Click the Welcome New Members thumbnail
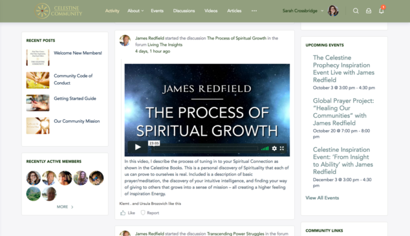This screenshot has width=410, height=236. (37, 58)
